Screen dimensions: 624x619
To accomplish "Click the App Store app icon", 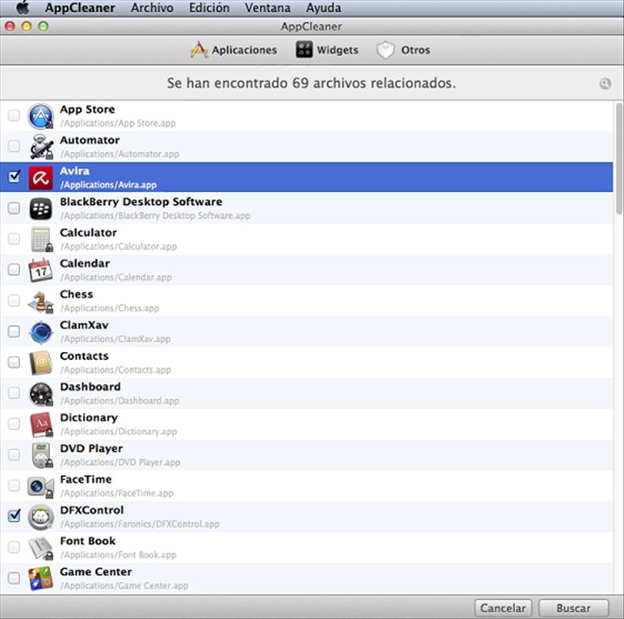I will (x=40, y=116).
